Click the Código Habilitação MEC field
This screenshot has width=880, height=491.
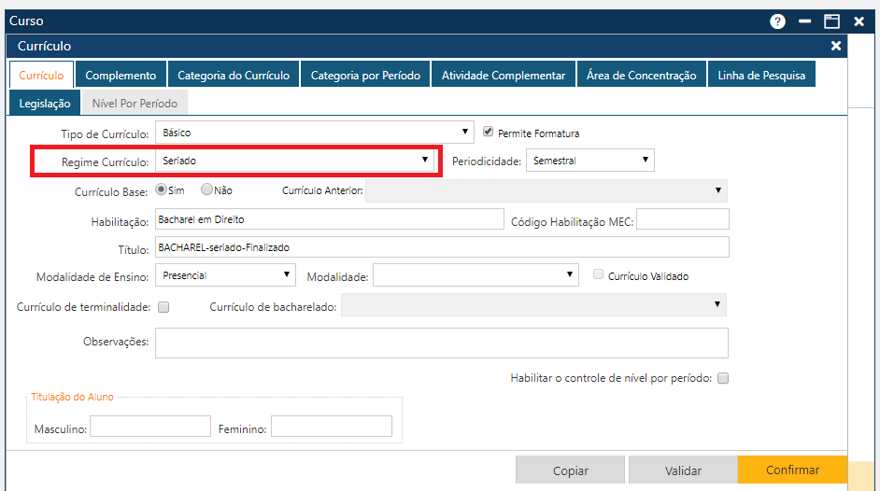683,219
